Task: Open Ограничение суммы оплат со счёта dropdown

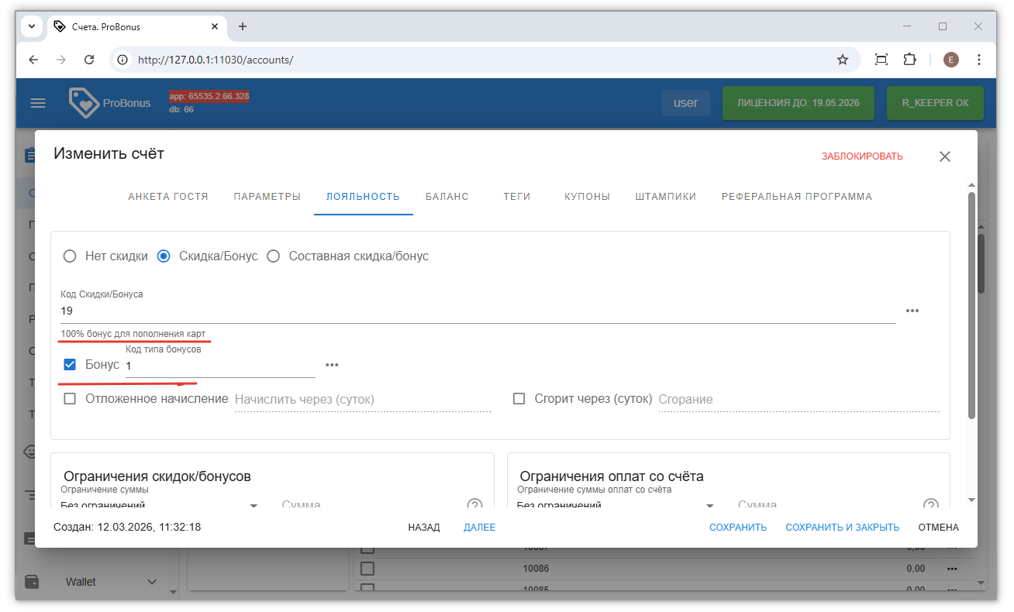Action: [709, 505]
